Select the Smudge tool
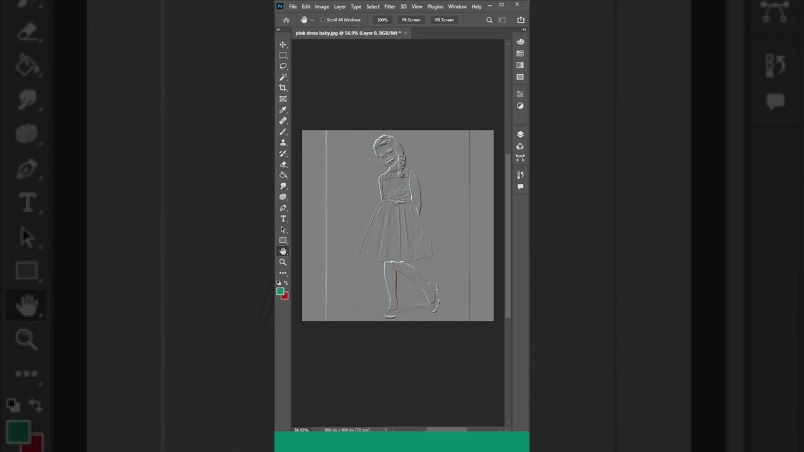 [x=283, y=186]
